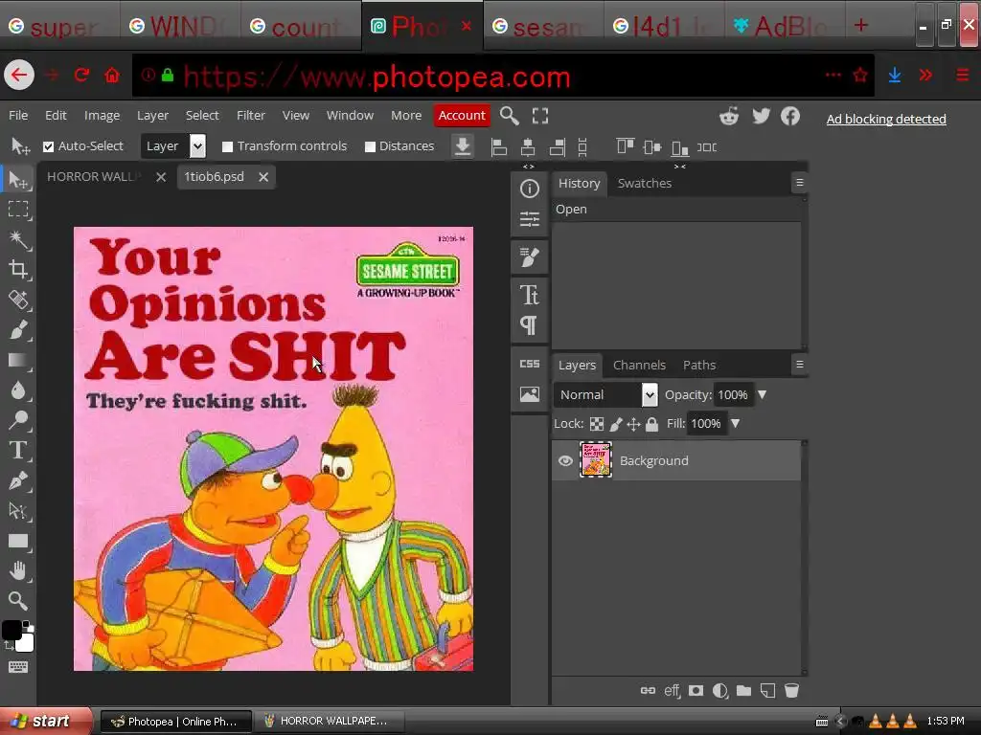The width and height of the screenshot is (981, 735).
Task: Open layer effects eff icon
Action: coord(672,691)
